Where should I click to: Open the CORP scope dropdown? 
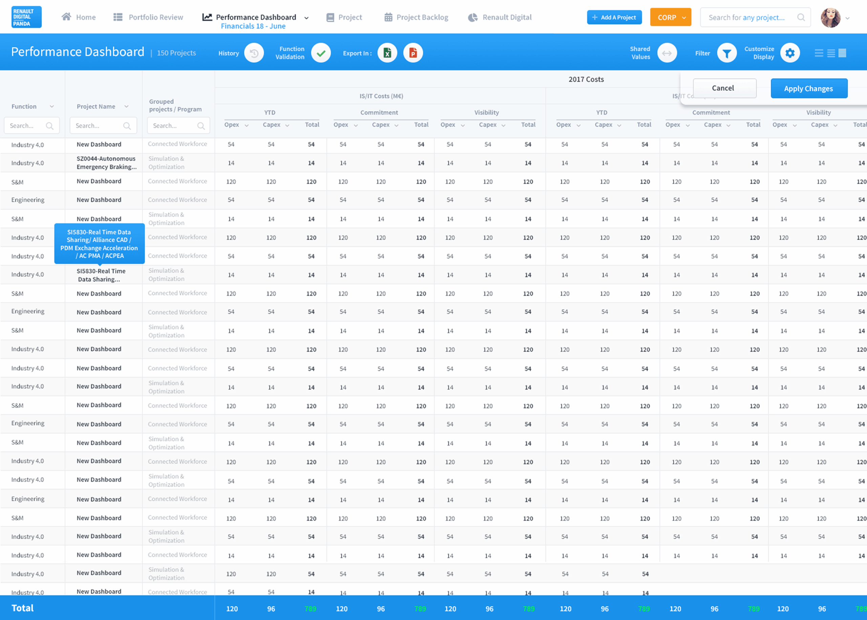point(670,17)
